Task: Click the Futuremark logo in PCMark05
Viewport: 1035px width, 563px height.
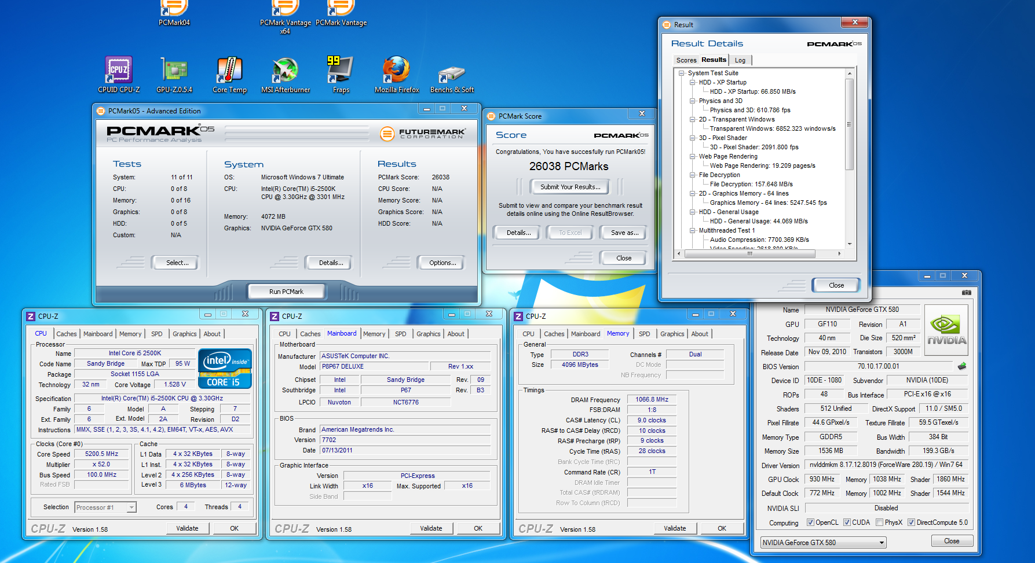Action: click(423, 134)
